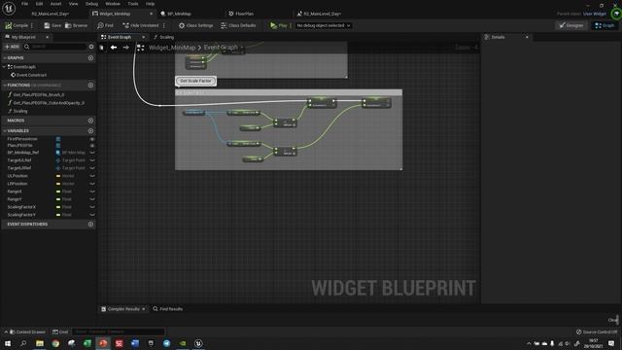This screenshot has height=350, width=622.
Task: Open Class Settings
Action: (x=195, y=25)
